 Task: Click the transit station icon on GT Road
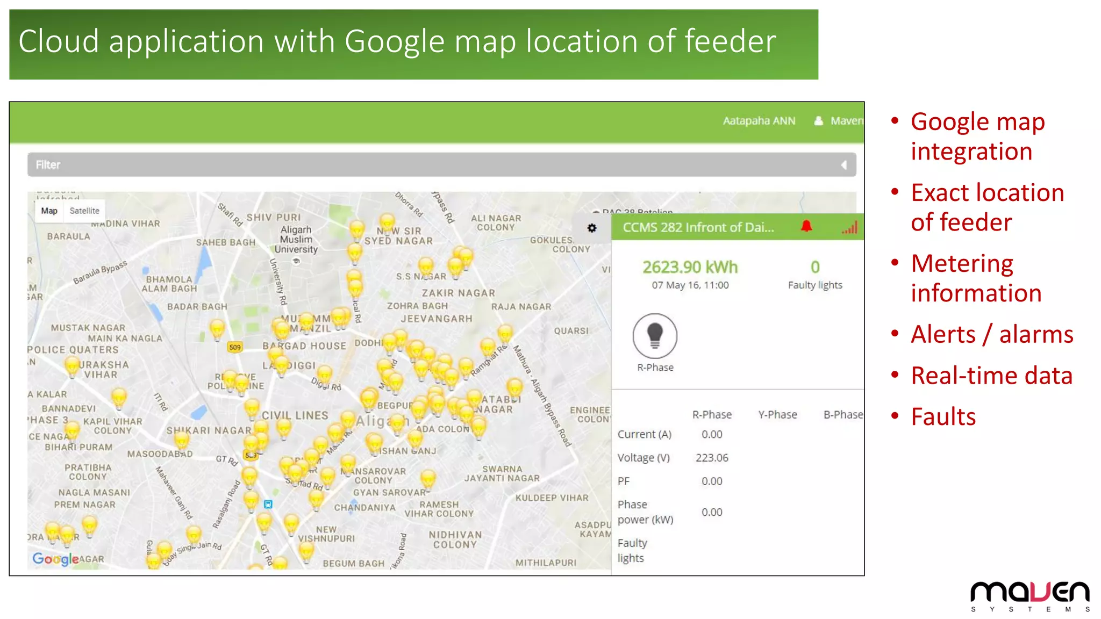(268, 504)
